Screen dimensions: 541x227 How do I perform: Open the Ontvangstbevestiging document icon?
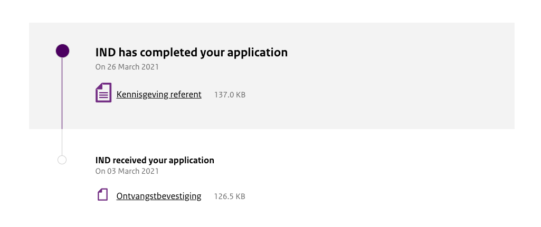(102, 195)
